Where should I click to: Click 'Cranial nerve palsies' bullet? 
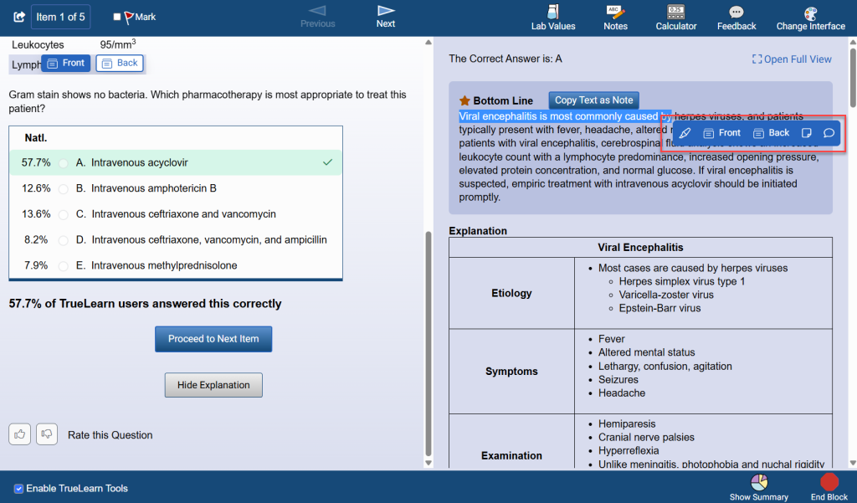(x=646, y=437)
